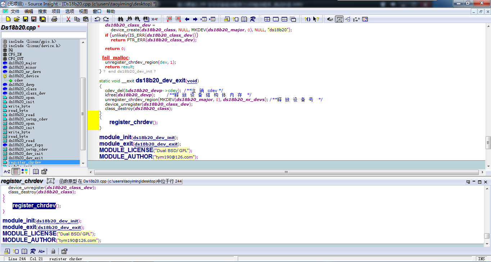The width and height of the screenshot is (491, 262).
Task: Click the symbol search input field
Action: (44, 35)
